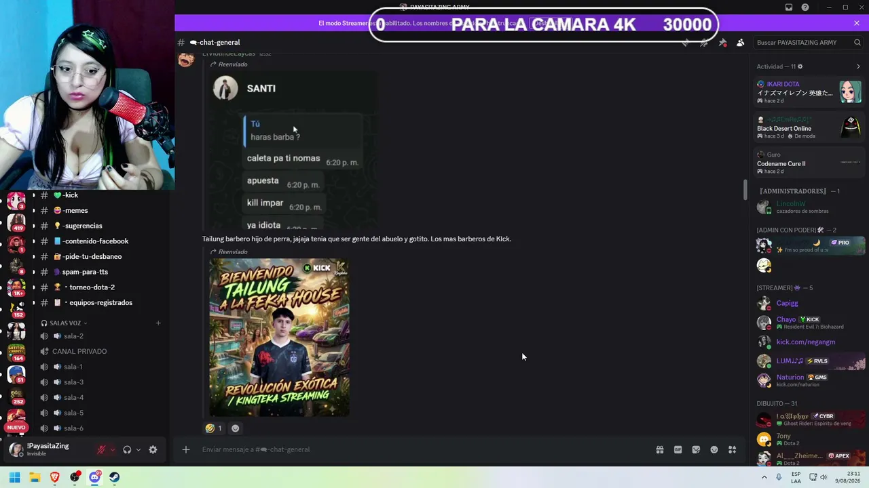
Task: Open the server icon with 419 badge
Action: click(x=16, y=222)
